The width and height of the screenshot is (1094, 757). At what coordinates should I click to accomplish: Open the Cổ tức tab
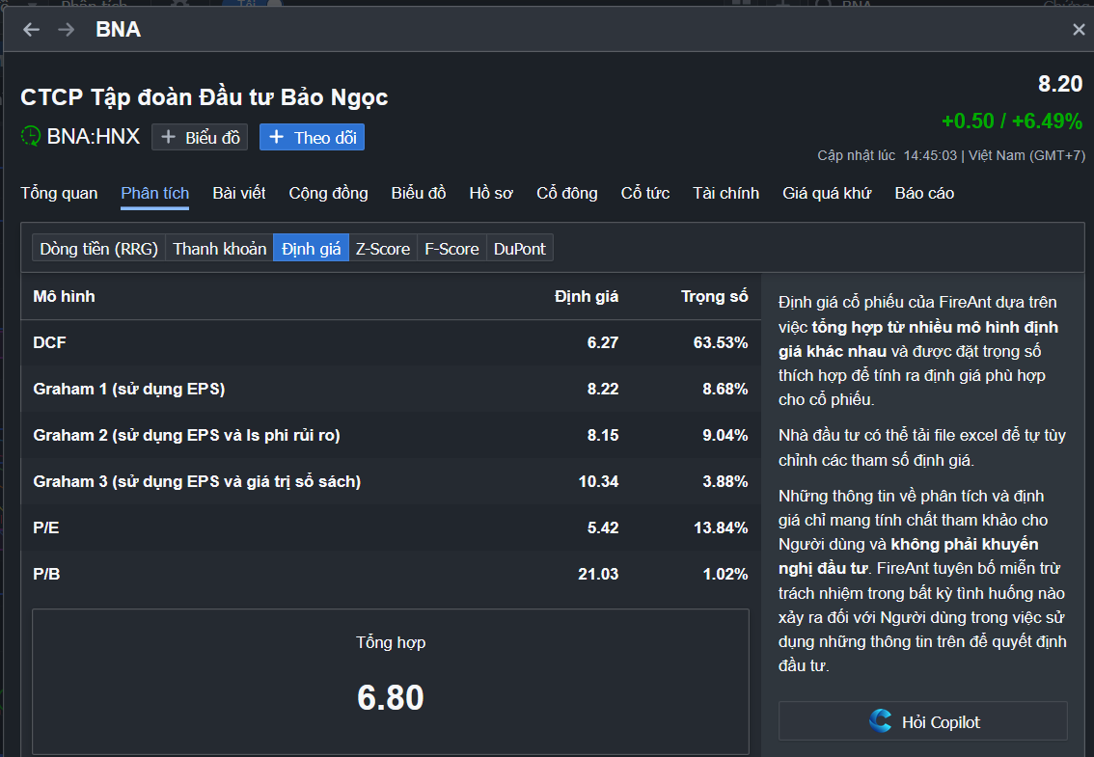point(645,193)
